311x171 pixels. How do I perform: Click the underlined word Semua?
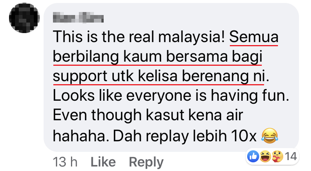click(254, 37)
